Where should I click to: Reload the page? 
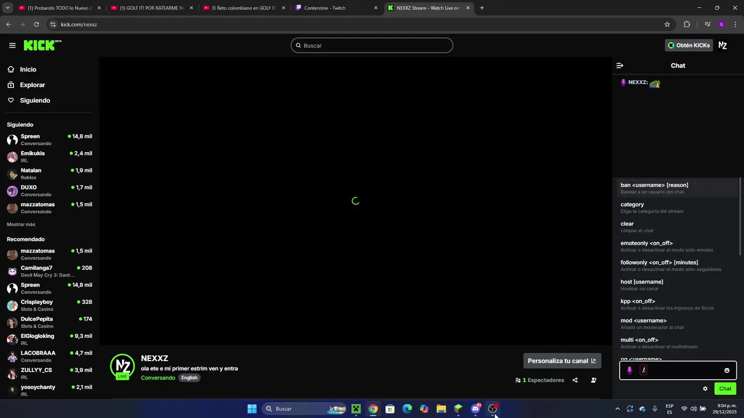(x=36, y=24)
